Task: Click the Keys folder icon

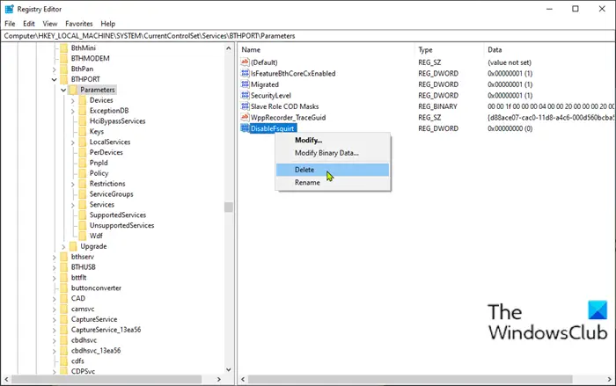Action: click(x=83, y=132)
